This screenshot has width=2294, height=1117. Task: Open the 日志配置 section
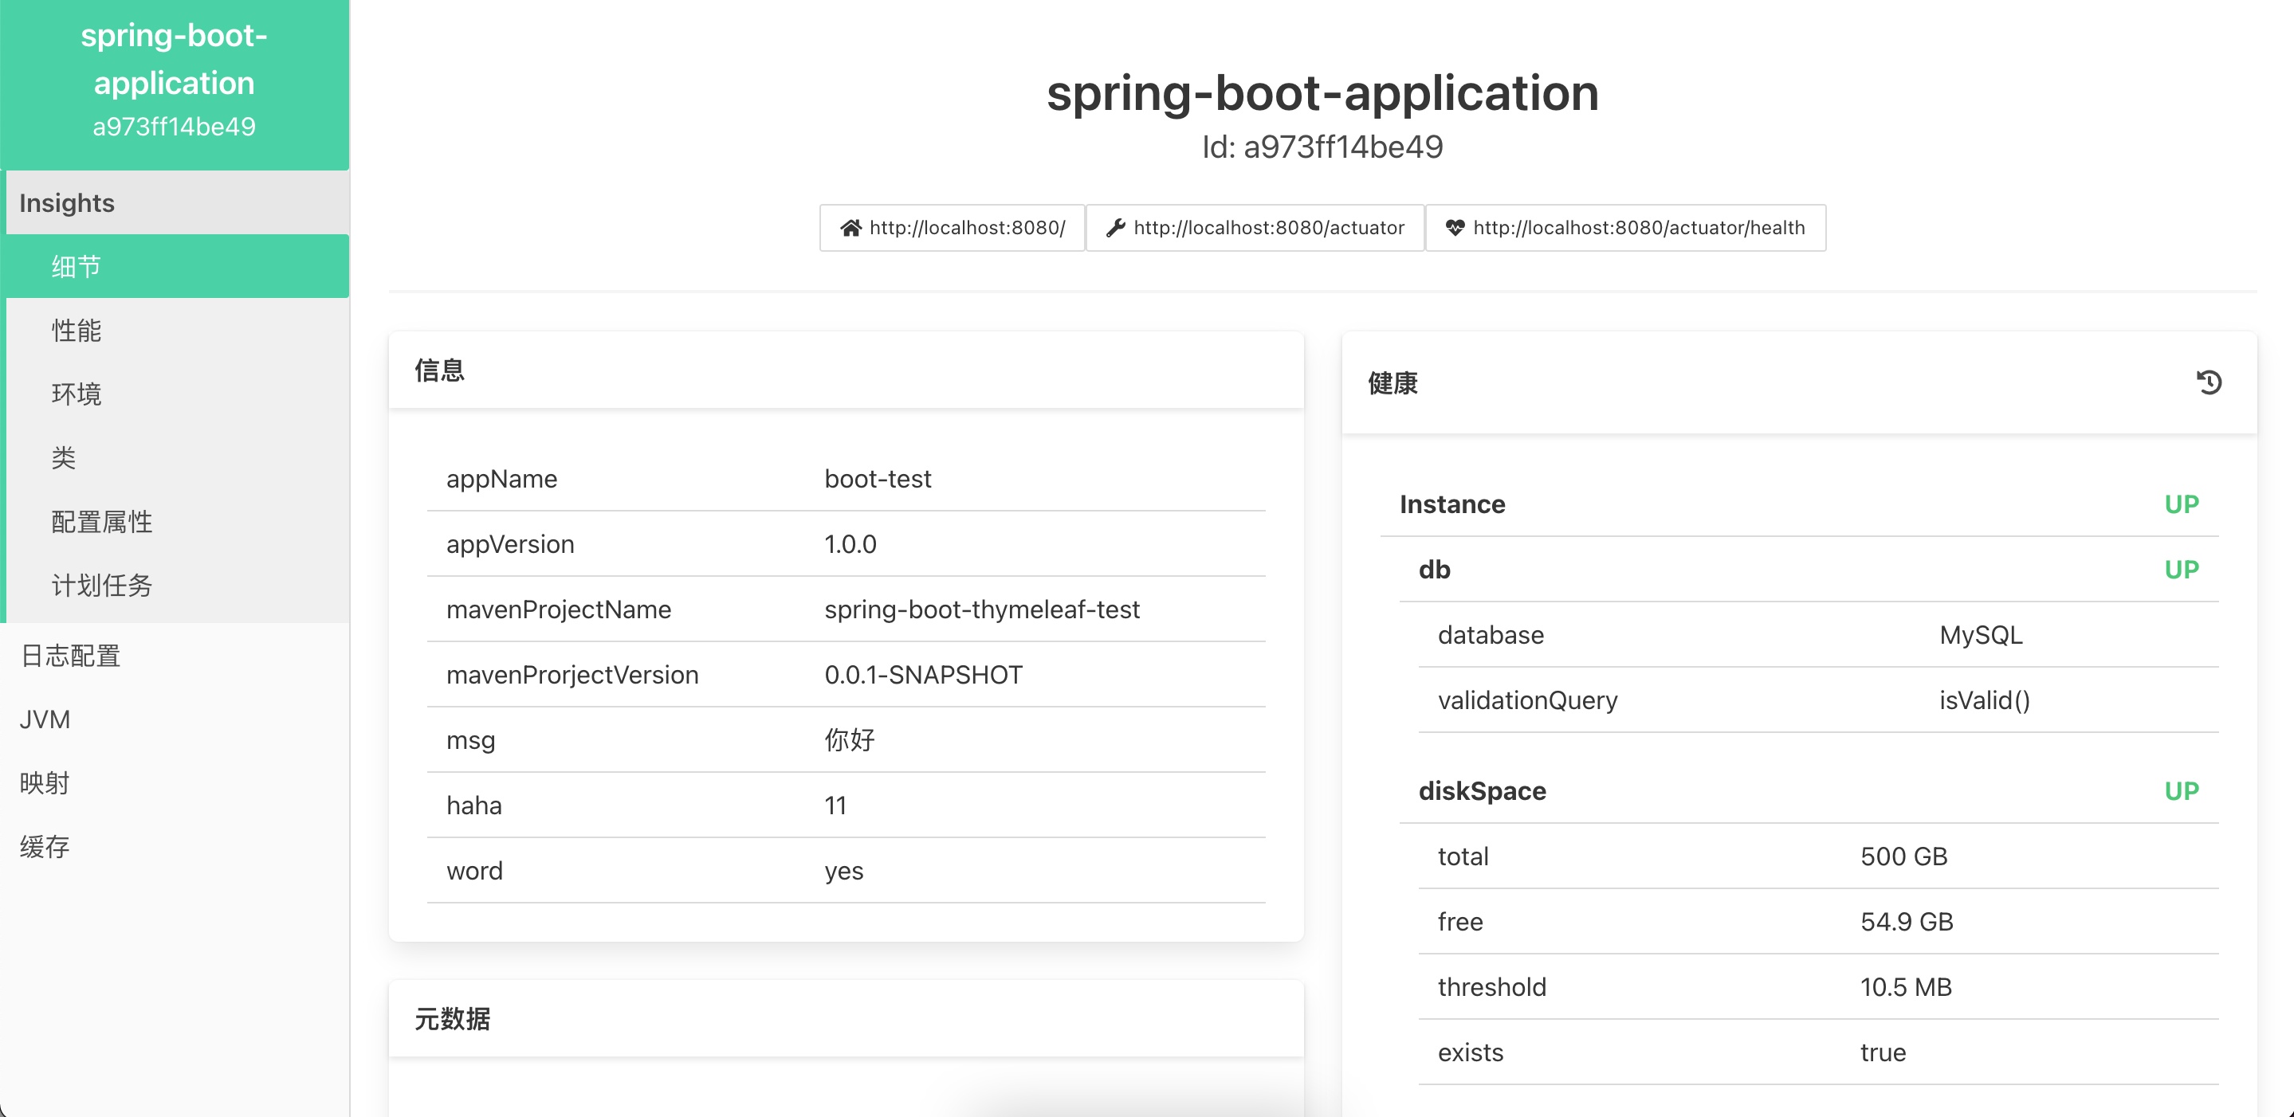[70, 656]
